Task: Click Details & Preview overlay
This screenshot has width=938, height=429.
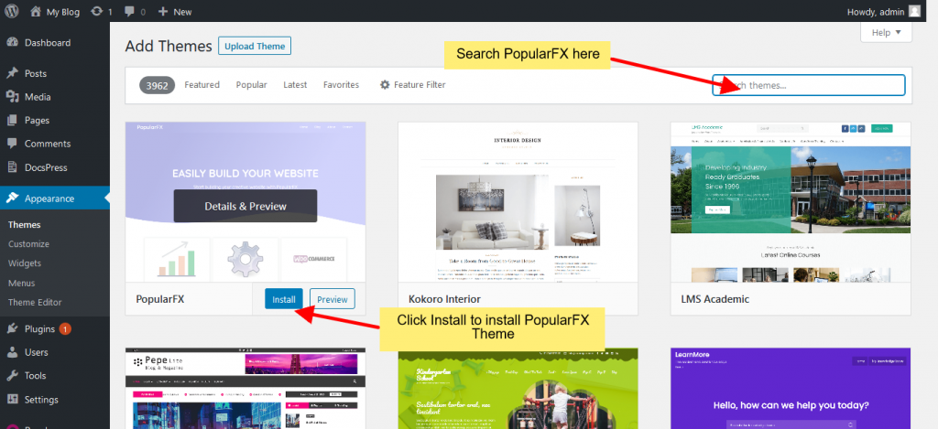Action: click(245, 206)
